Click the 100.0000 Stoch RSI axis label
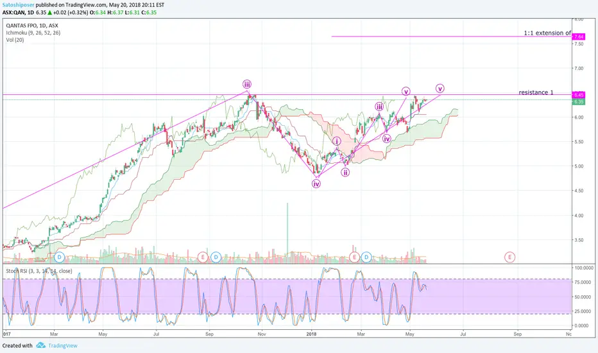This screenshot has width=598, height=353. pyautogui.click(x=583, y=268)
